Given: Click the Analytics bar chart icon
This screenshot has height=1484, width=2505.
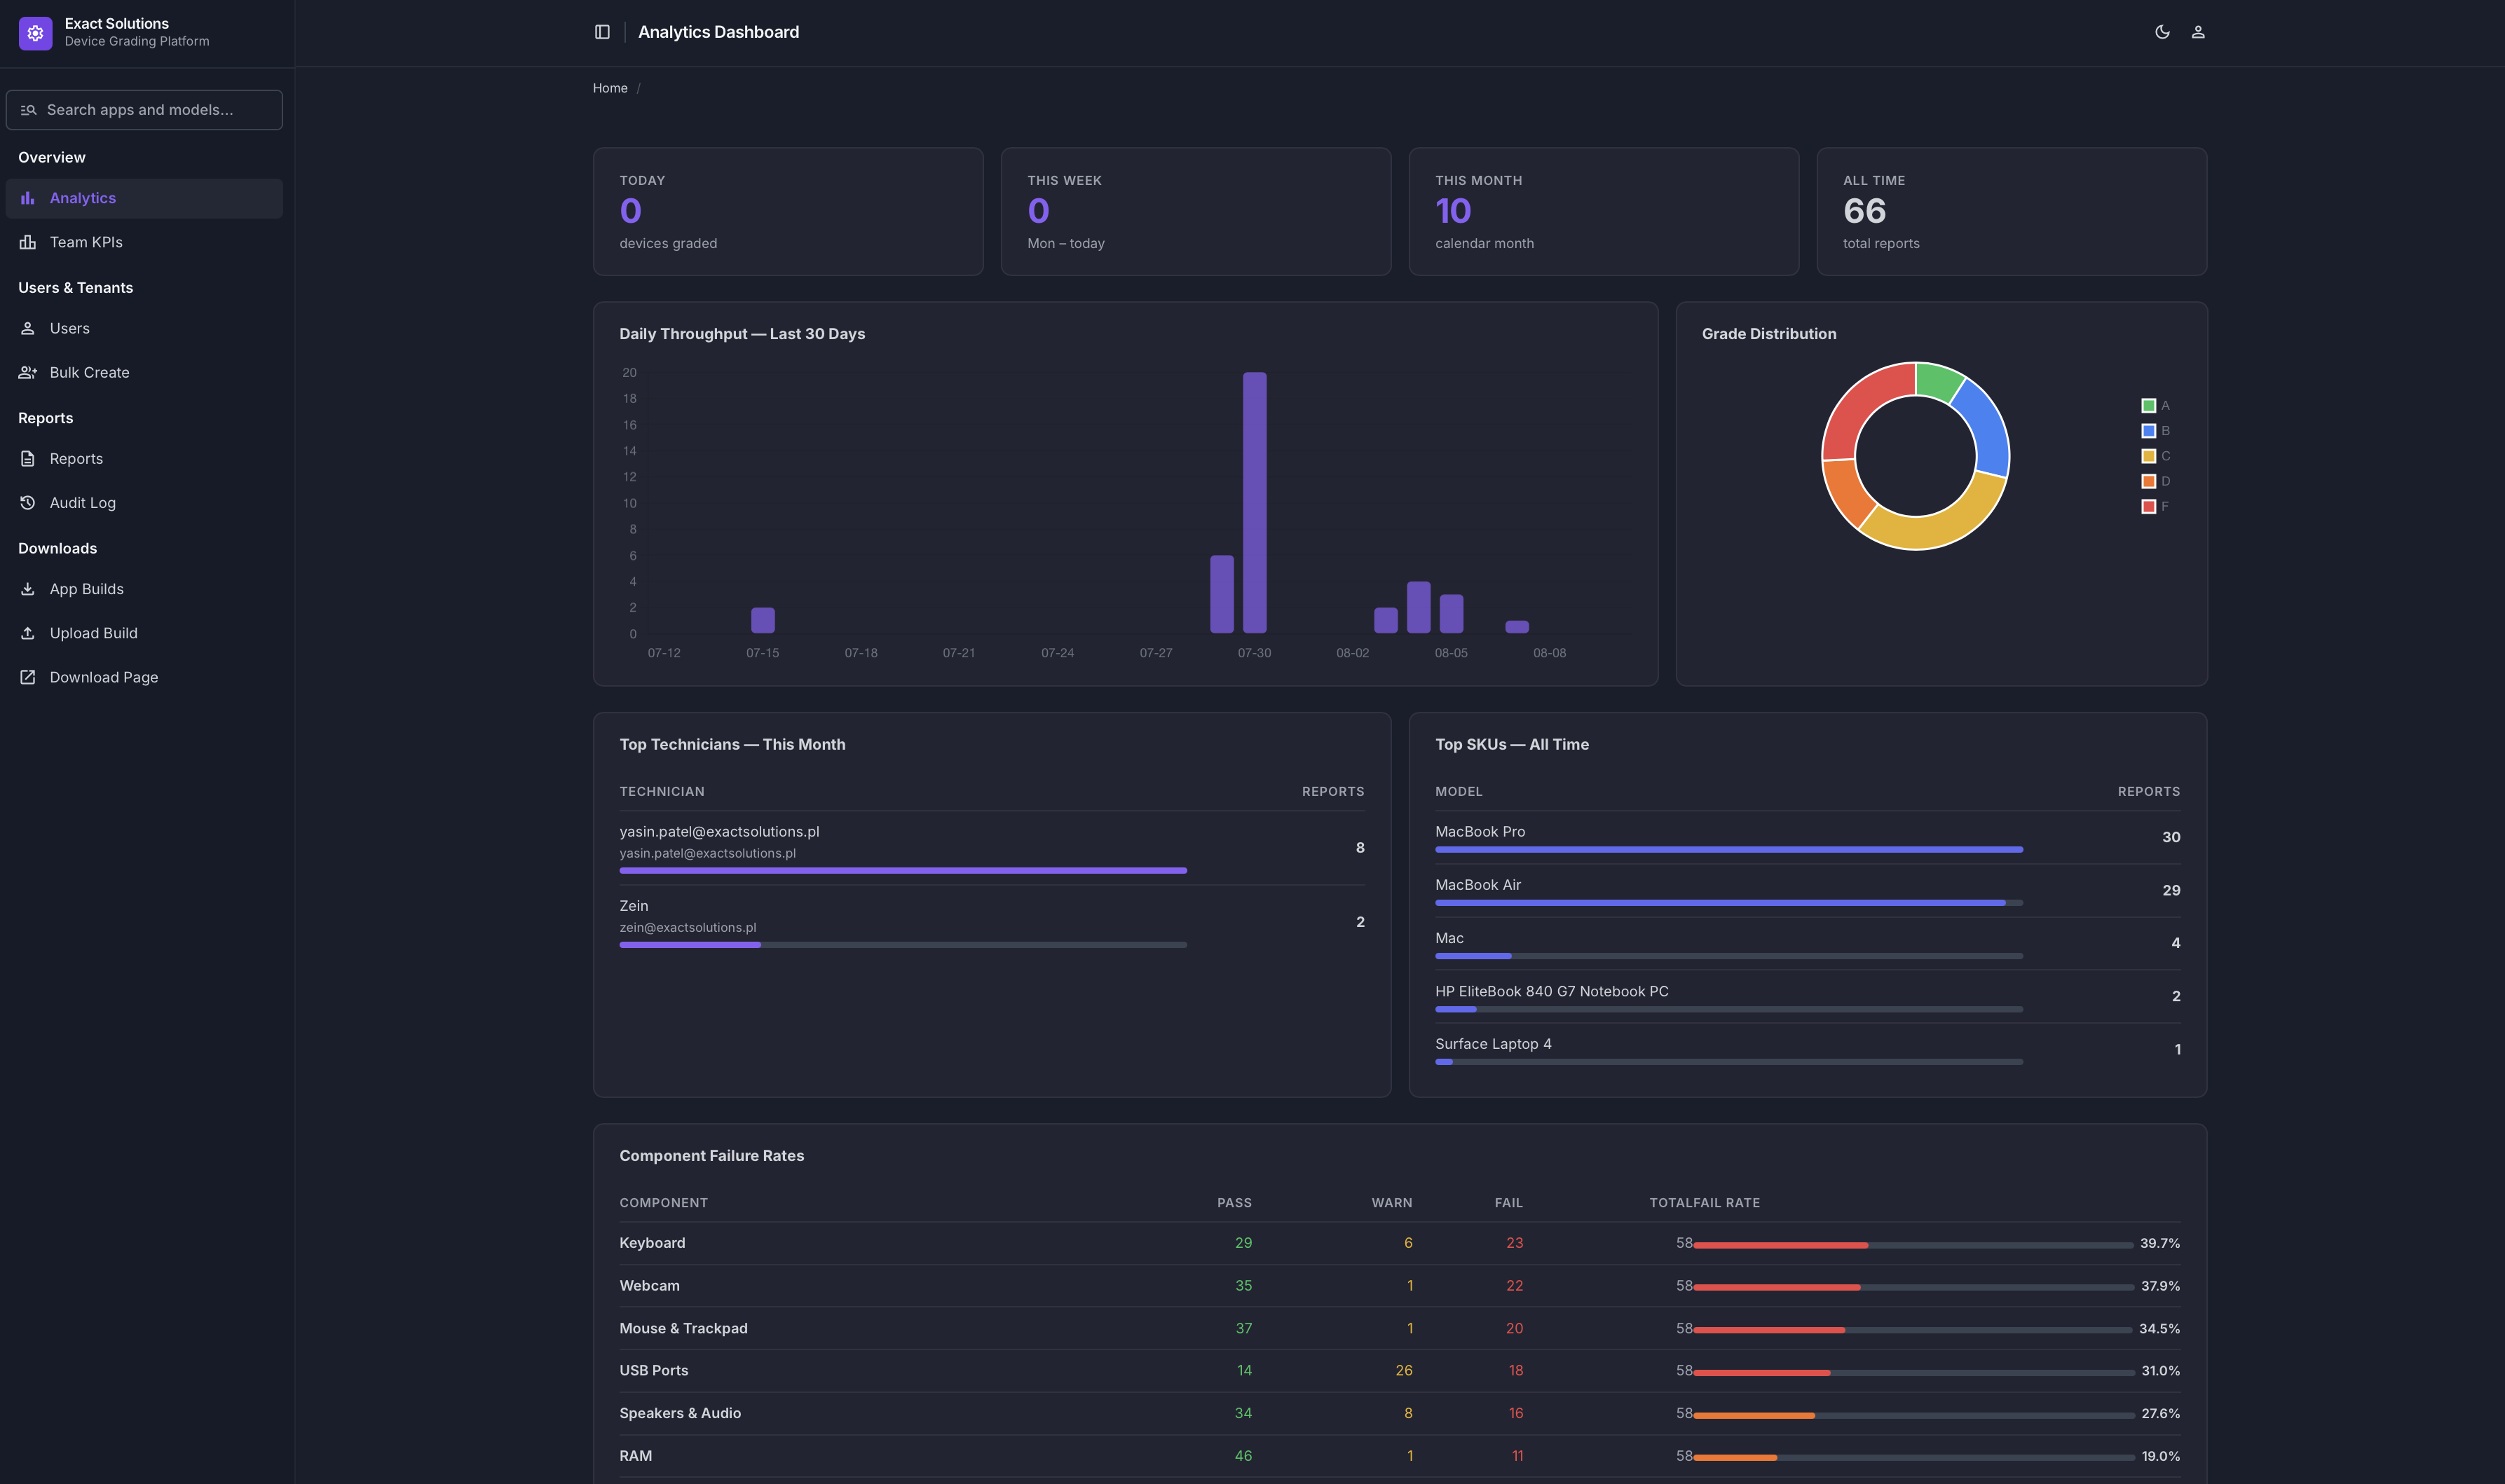Looking at the screenshot, I should pyautogui.click(x=28, y=198).
